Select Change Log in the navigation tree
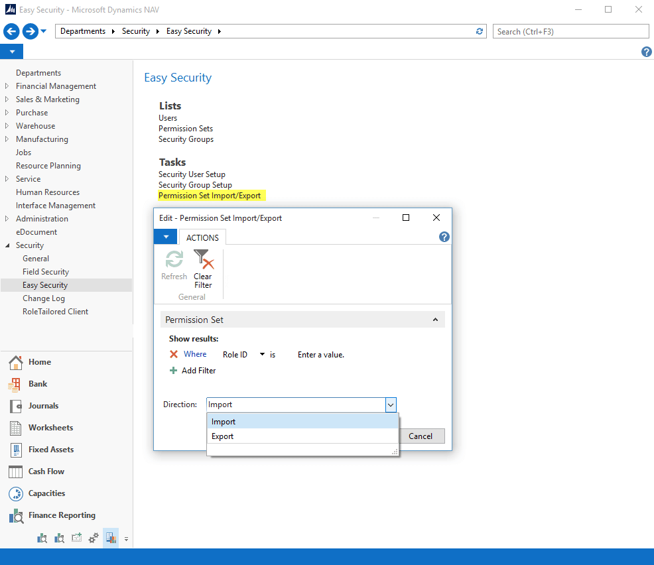 pyautogui.click(x=44, y=298)
